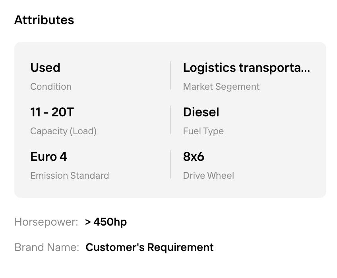Click the divider between Used and Logistics

(x=170, y=75)
